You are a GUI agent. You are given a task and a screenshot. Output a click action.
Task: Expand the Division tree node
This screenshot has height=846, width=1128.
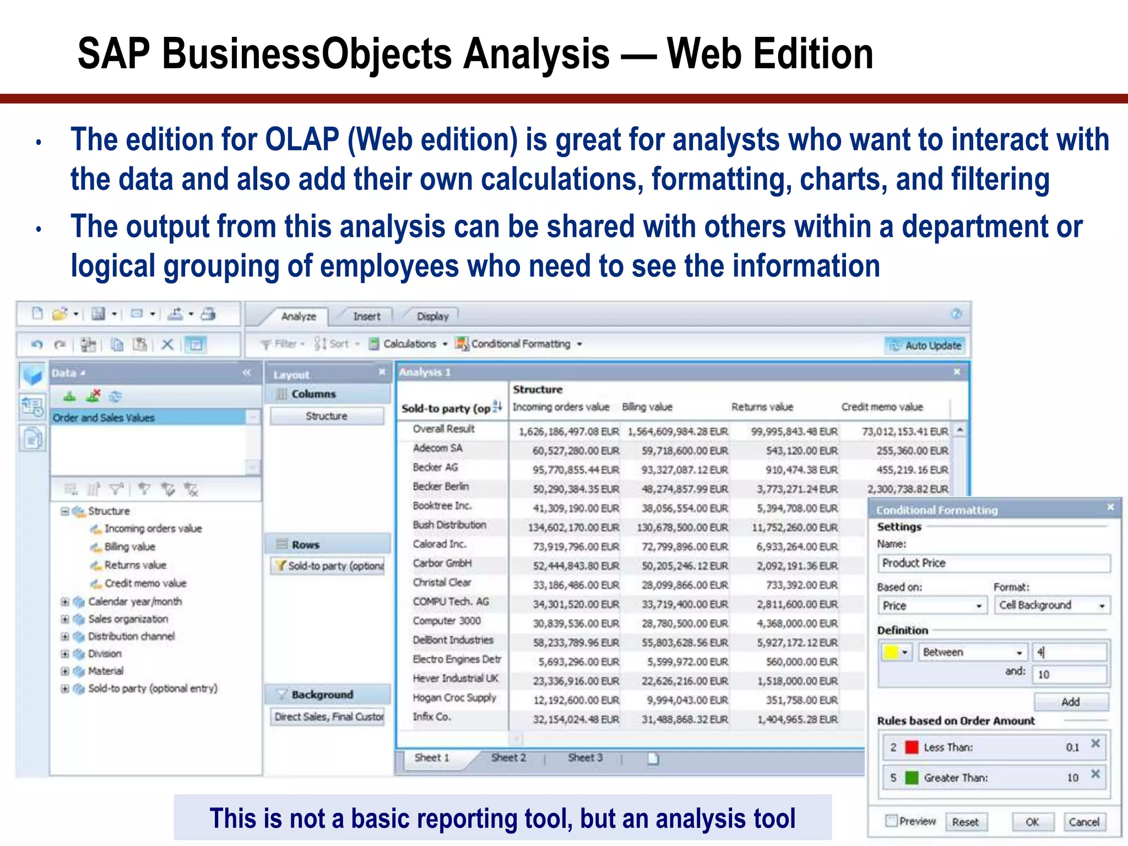click(x=65, y=654)
